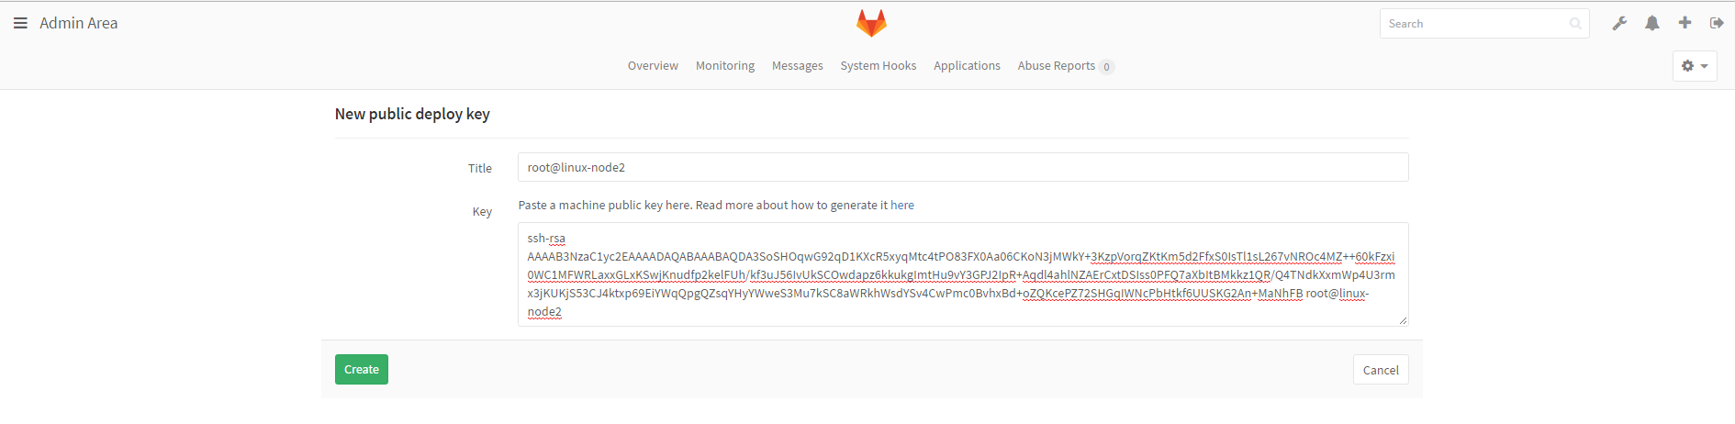Click the magnifier icon in search box
Viewport: 1735px width, 424px height.
click(x=1575, y=24)
